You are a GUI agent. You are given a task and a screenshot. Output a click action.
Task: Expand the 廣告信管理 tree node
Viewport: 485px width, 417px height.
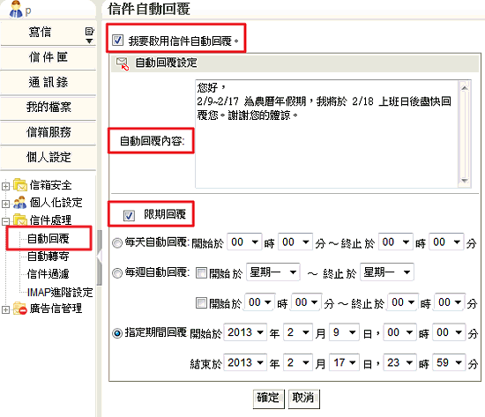tap(5, 309)
